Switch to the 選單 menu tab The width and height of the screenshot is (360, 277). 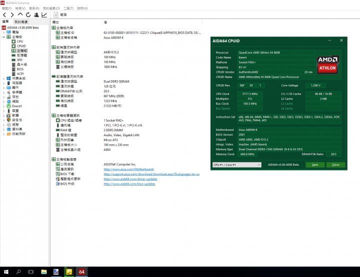point(5,21)
